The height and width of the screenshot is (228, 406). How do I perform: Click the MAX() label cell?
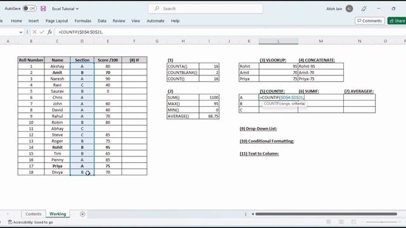coord(183,104)
